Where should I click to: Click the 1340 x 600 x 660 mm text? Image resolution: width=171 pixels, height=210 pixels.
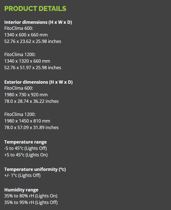point(26,35)
